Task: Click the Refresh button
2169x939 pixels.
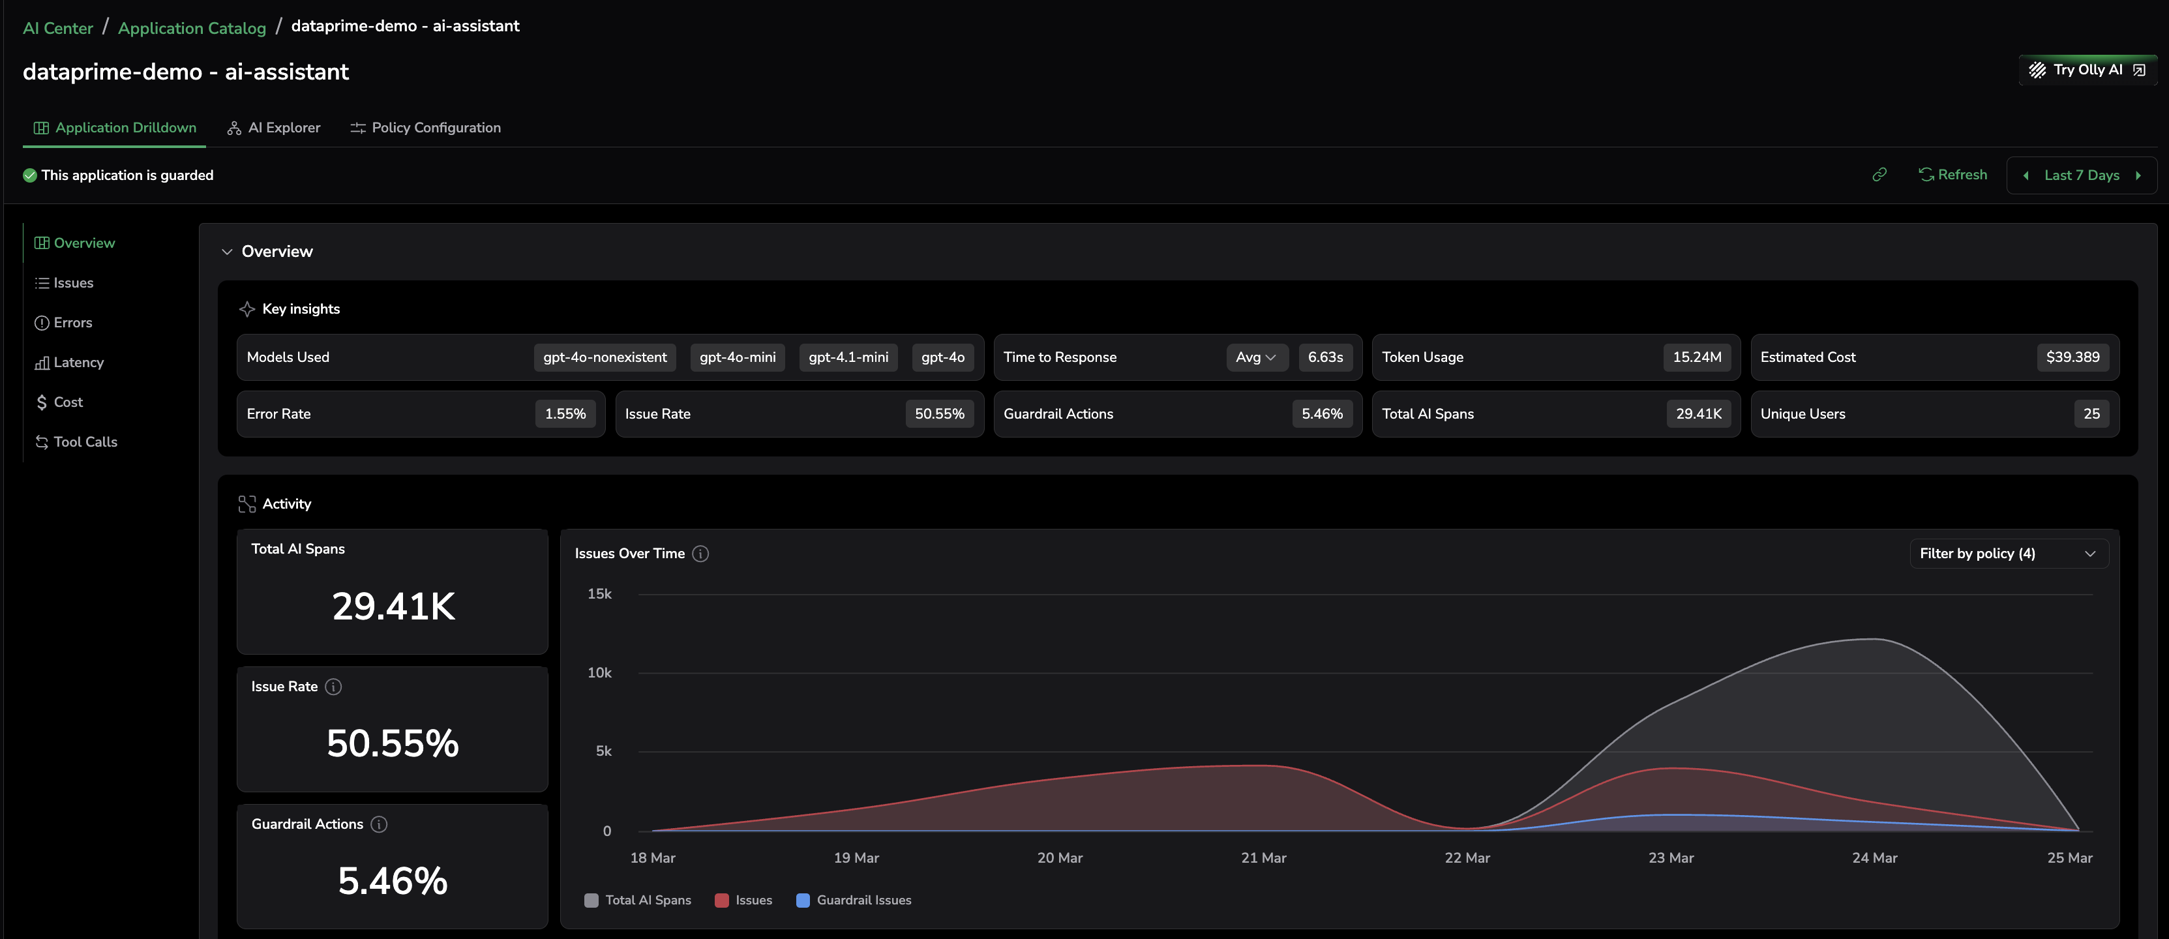Action: 1952,174
